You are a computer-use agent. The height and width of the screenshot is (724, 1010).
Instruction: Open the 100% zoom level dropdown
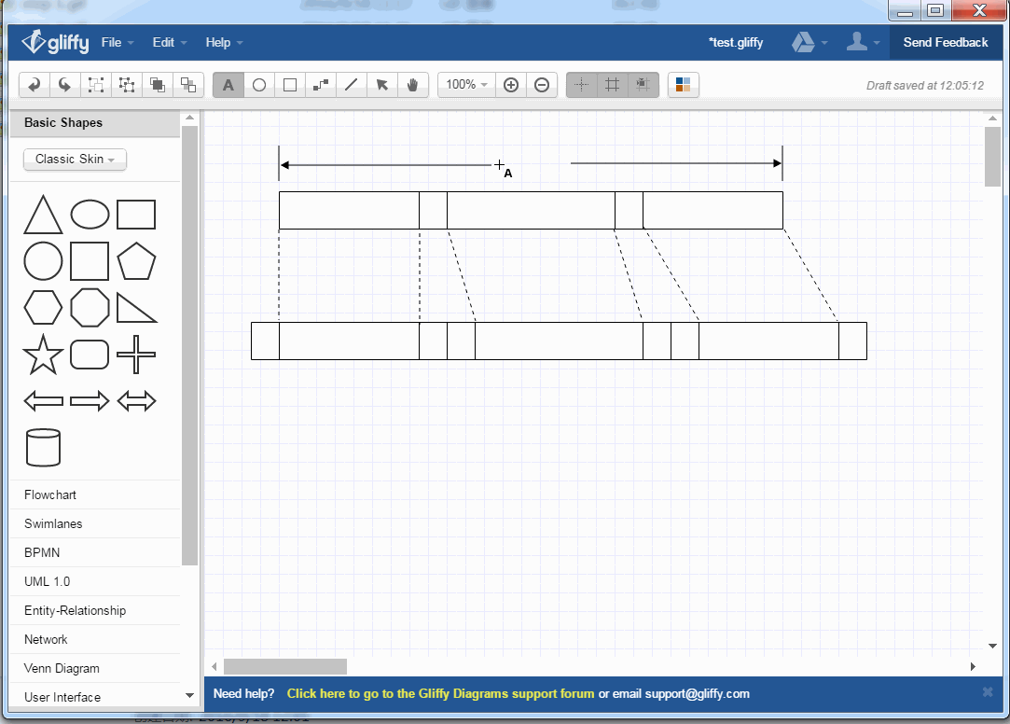(466, 85)
